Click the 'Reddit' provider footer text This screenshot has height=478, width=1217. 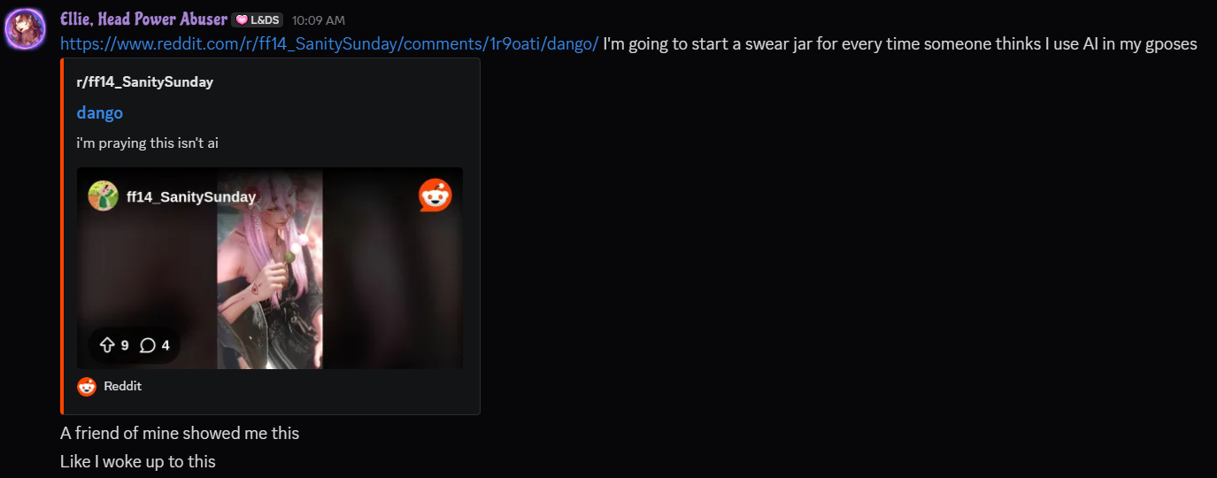point(123,386)
